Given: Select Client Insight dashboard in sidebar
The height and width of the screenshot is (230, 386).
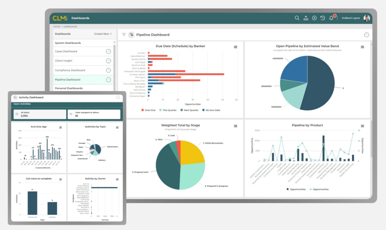Looking at the screenshot, I should tap(64, 61).
